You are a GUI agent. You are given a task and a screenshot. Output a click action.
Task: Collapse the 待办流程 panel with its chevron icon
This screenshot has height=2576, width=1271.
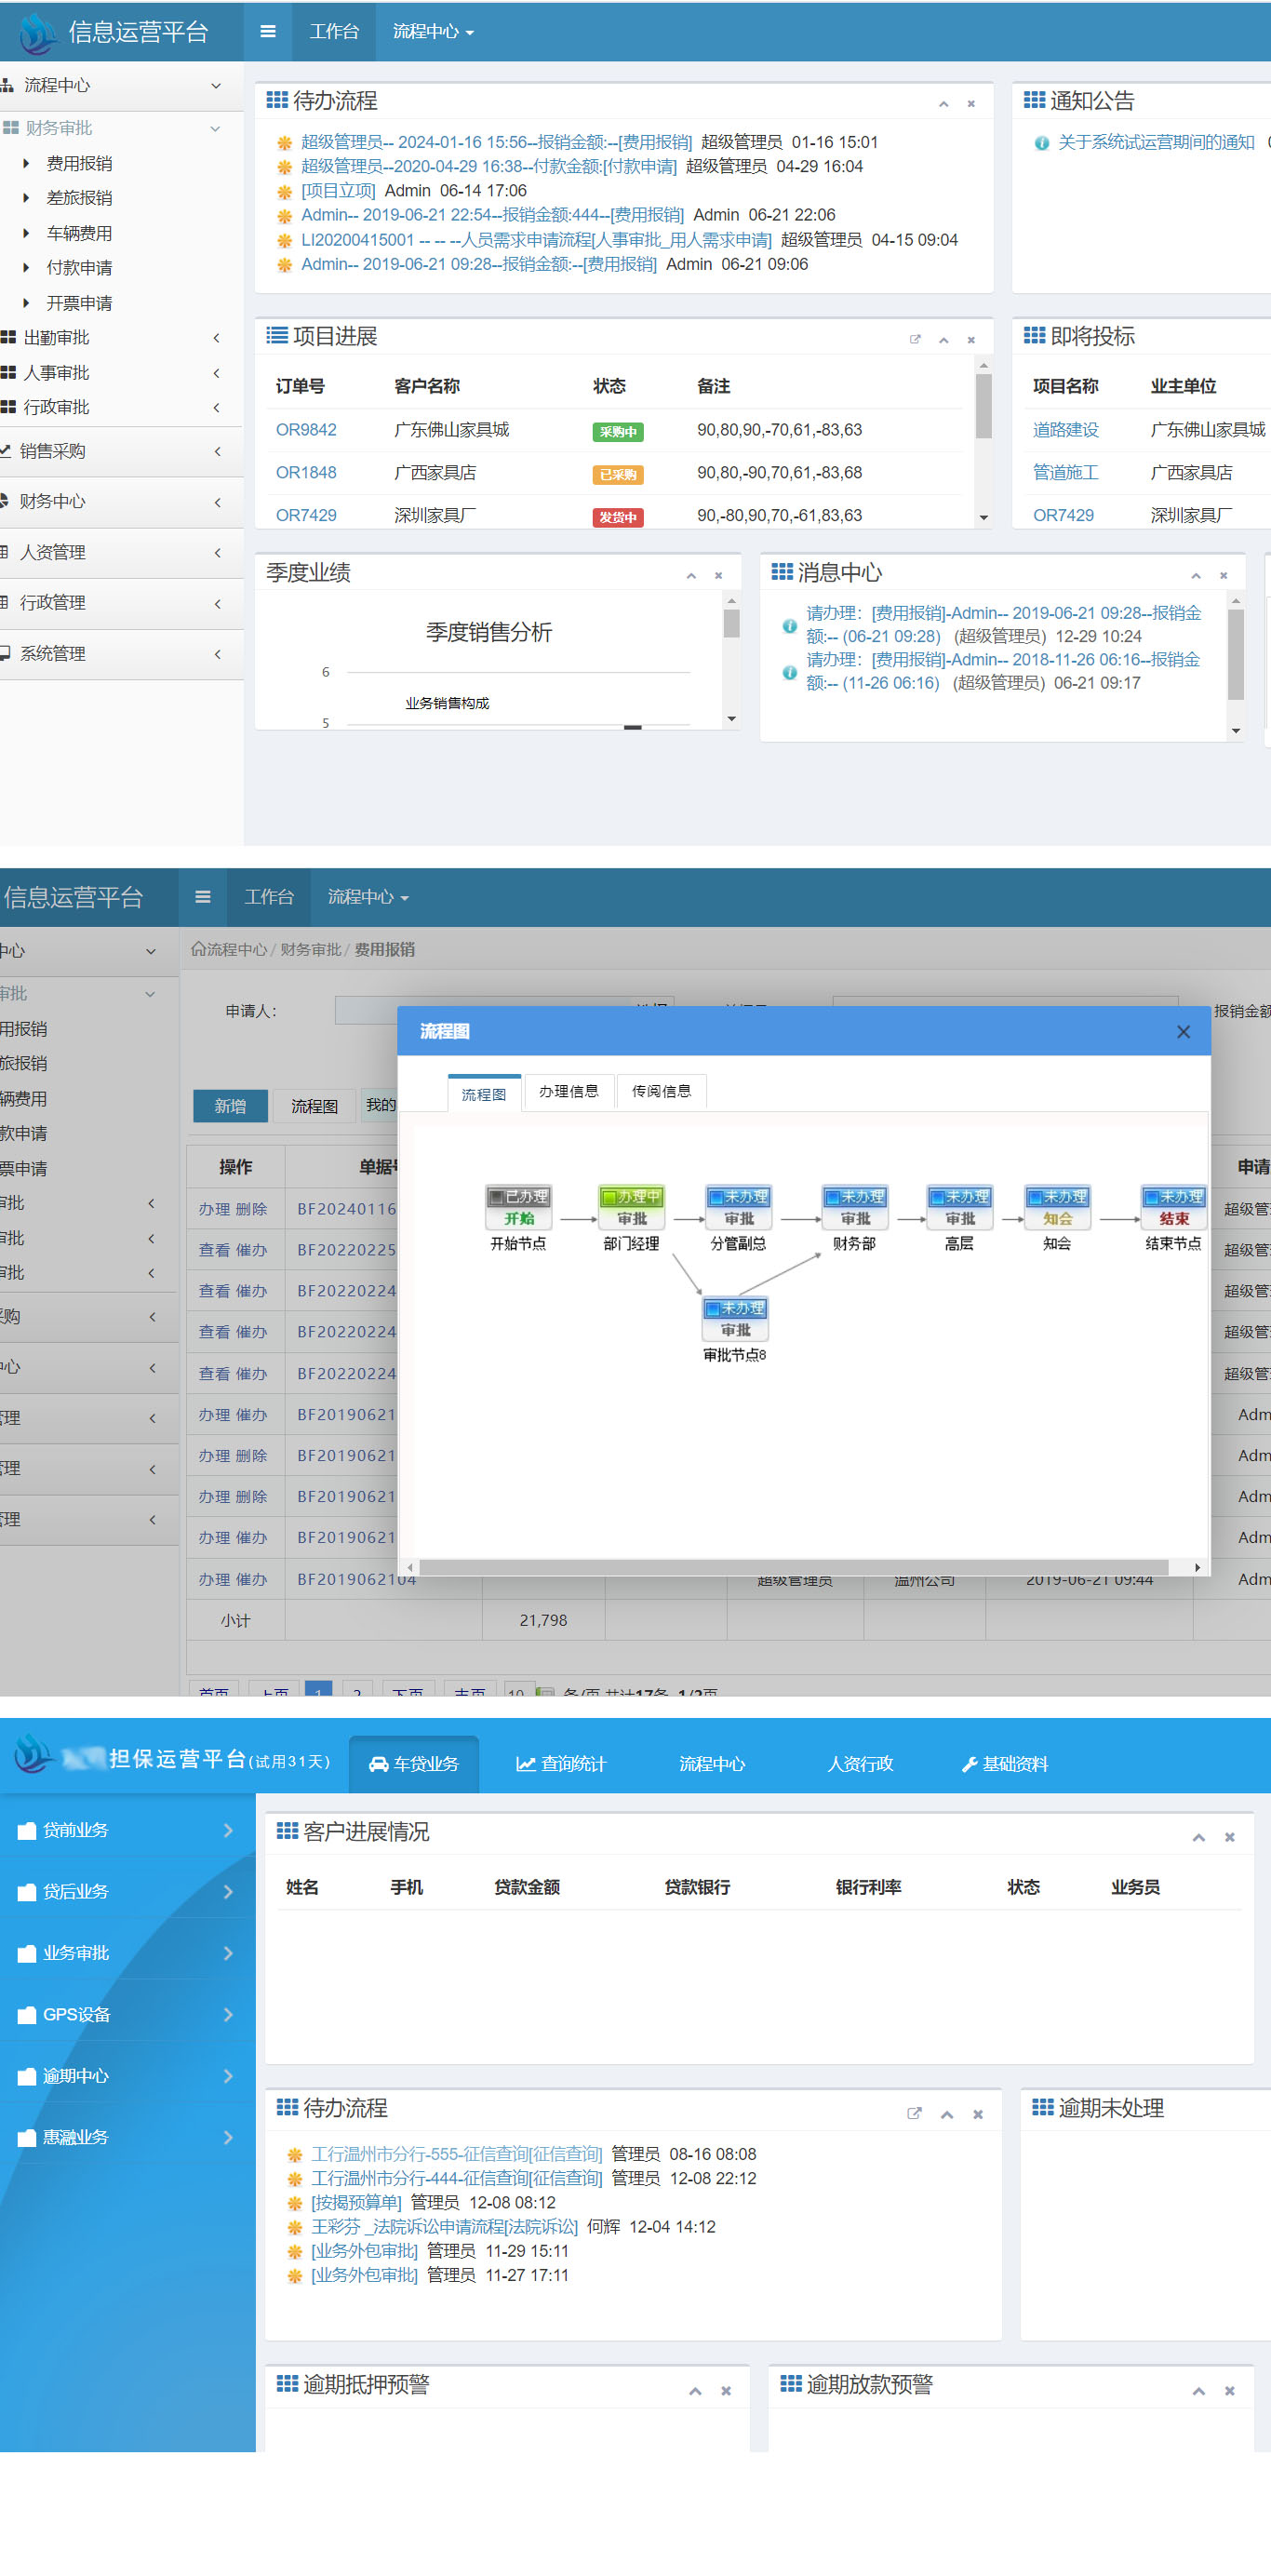(942, 104)
